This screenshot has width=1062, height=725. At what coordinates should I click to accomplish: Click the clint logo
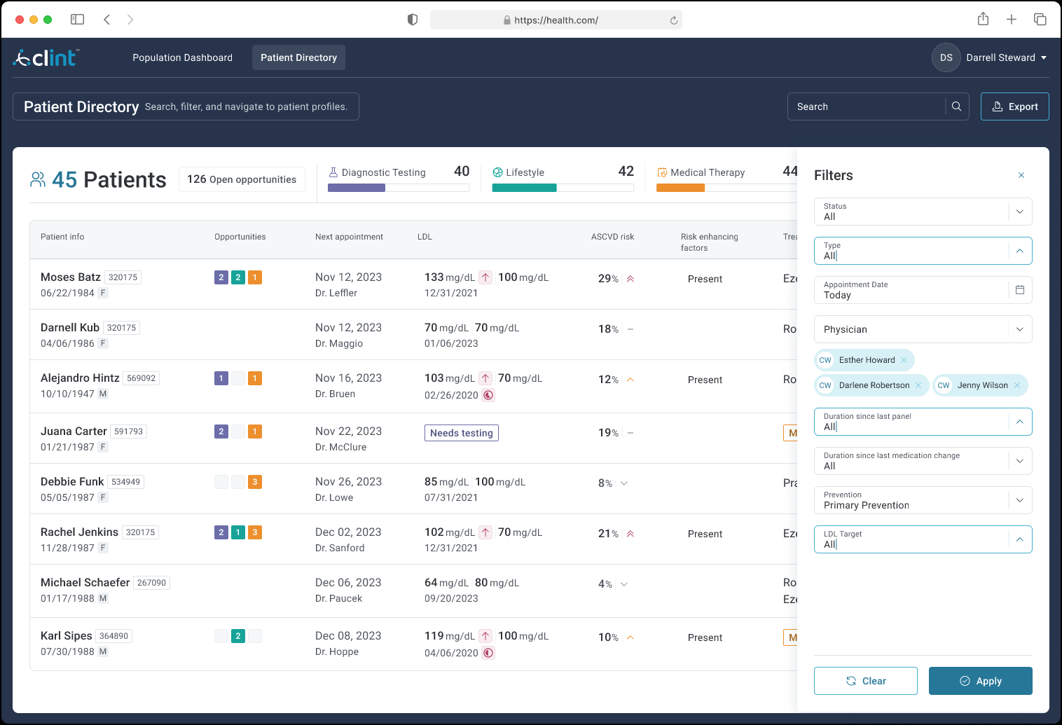[46, 57]
